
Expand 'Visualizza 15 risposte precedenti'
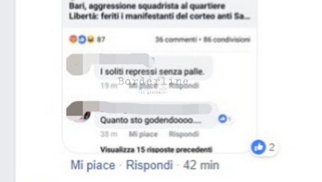click(156, 149)
